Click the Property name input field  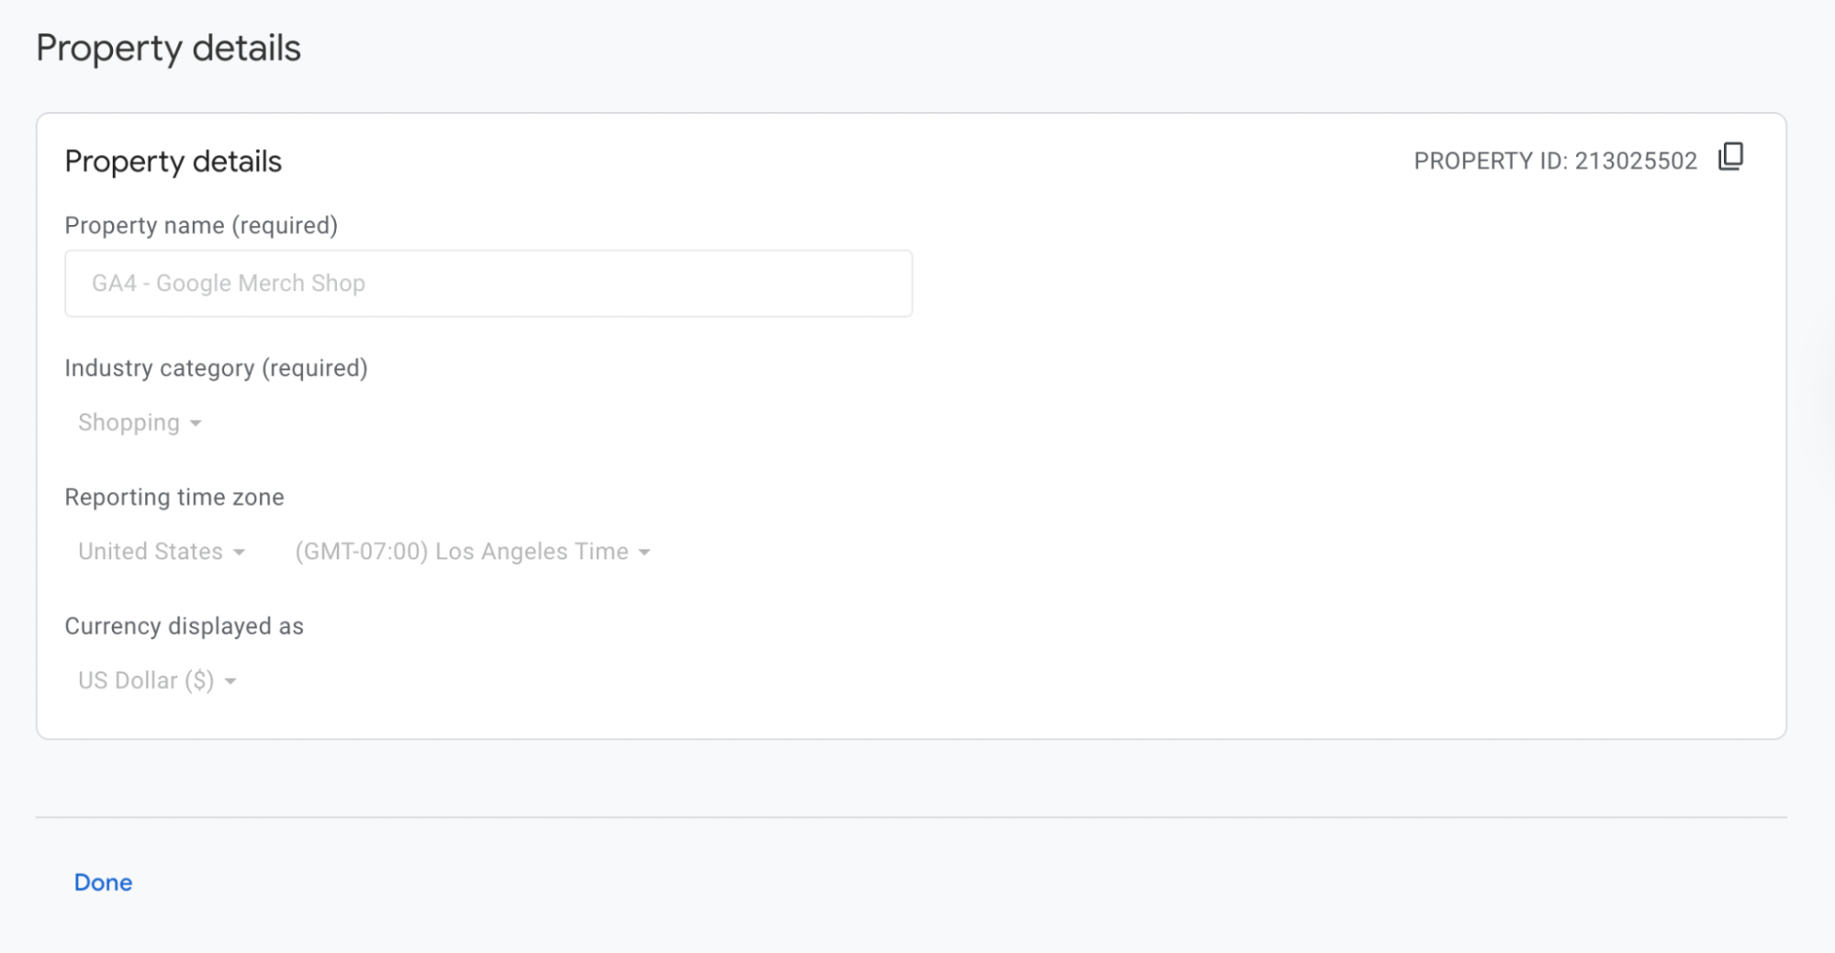(x=488, y=284)
